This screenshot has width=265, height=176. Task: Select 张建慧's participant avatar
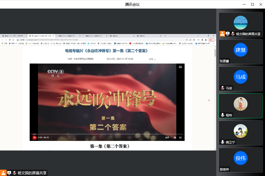pyautogui.click(x=240, y=50)
